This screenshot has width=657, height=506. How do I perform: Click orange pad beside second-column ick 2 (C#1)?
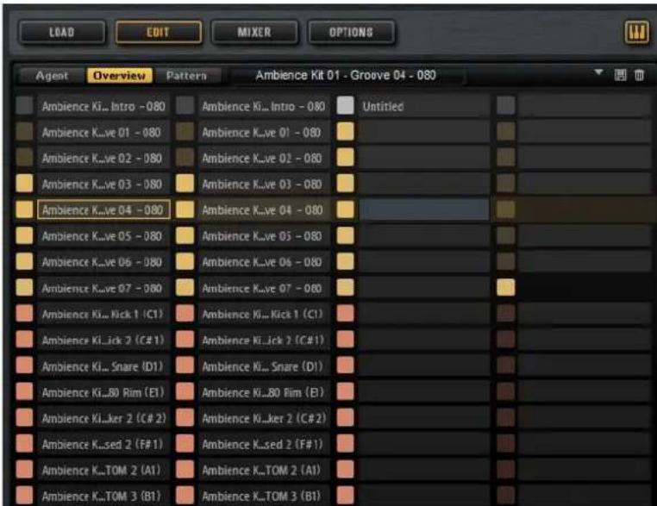[185, 340]
